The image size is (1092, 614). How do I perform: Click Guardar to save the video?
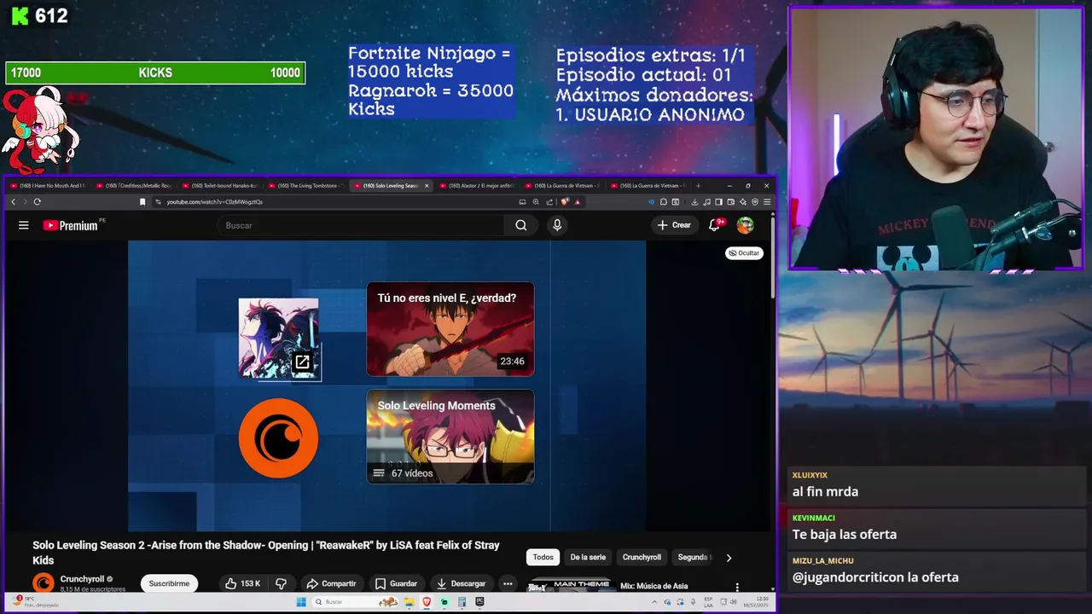pos(396,583)
